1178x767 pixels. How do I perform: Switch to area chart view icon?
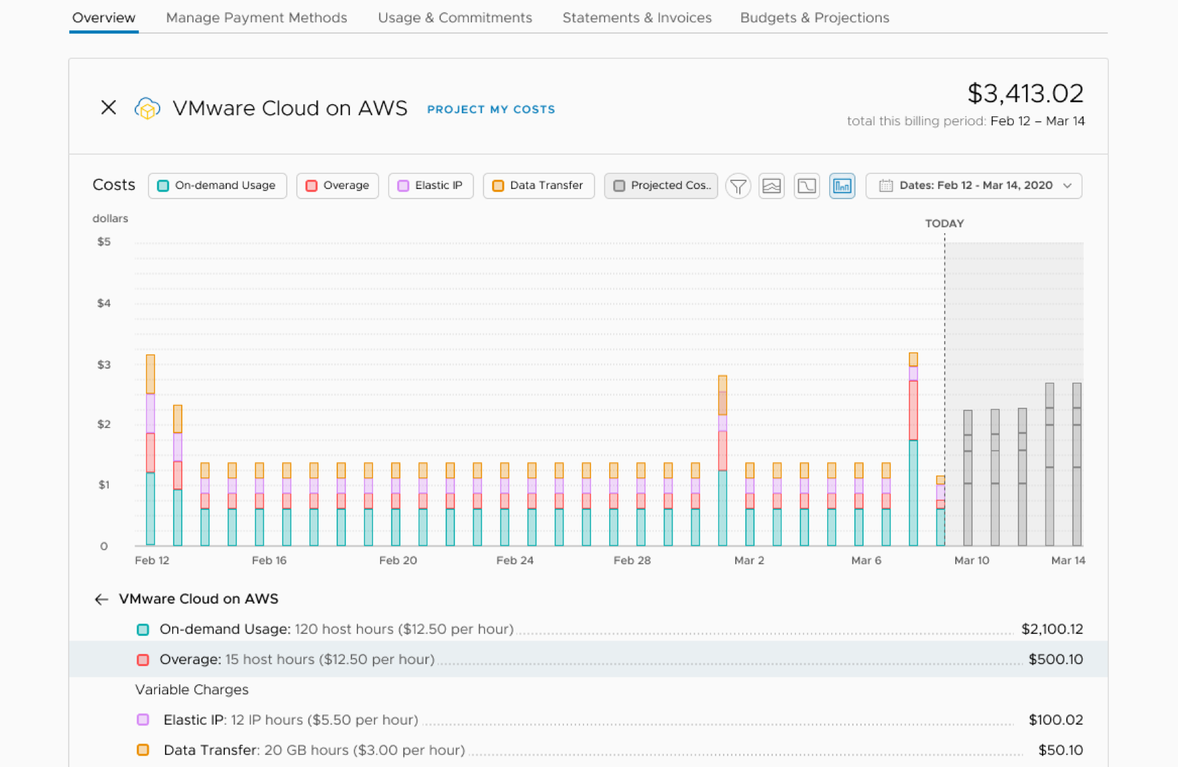(x=771, y=186)
